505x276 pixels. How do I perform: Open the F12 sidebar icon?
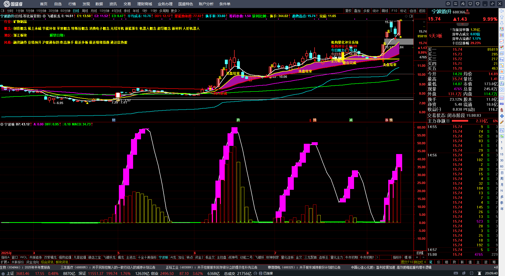point(502,78)
